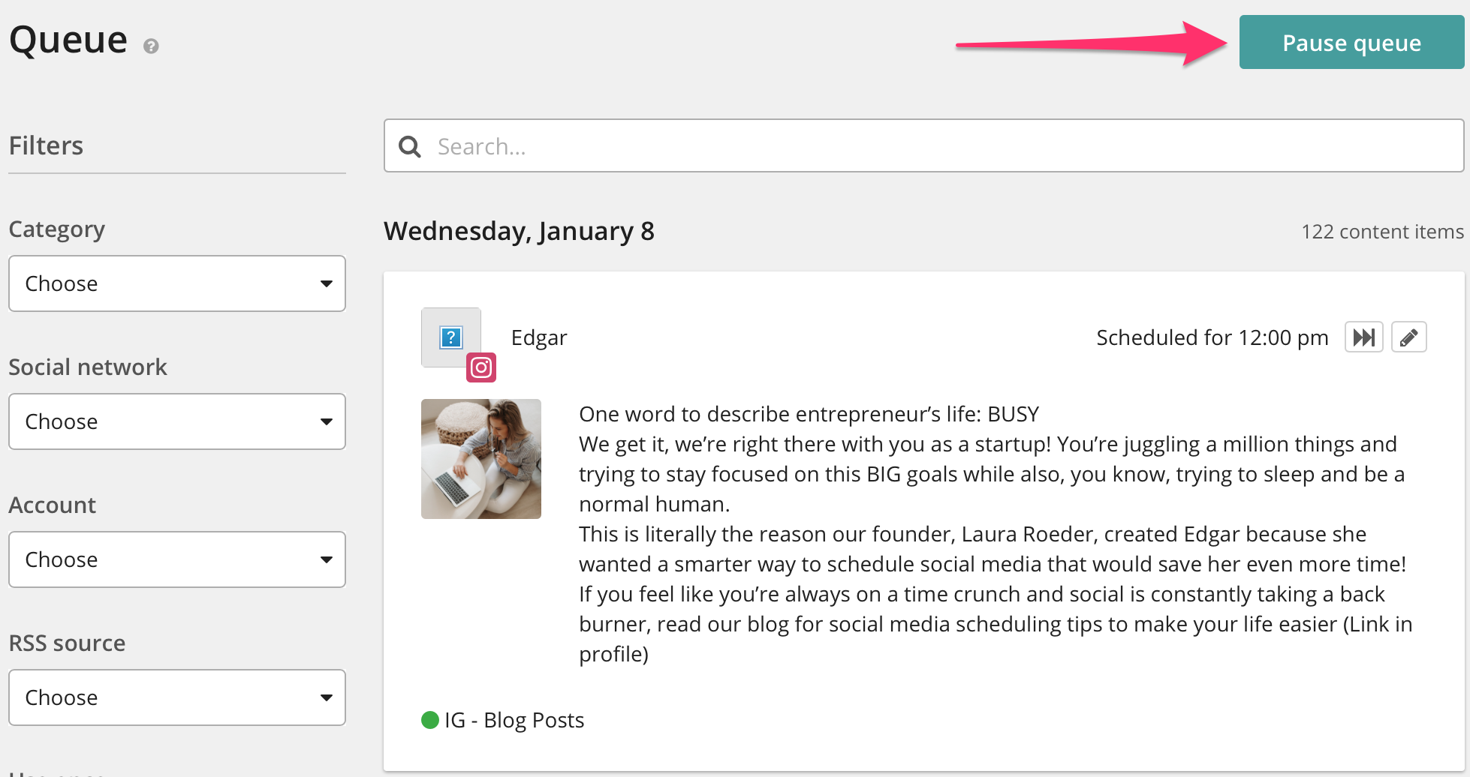The height and width of the screenshot is (777, 1470).
Task: Click the green IG - Blog Posts dot
Action: [x=430, y=720]
